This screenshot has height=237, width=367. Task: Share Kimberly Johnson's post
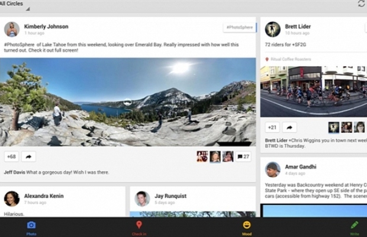tap(28, 156)
